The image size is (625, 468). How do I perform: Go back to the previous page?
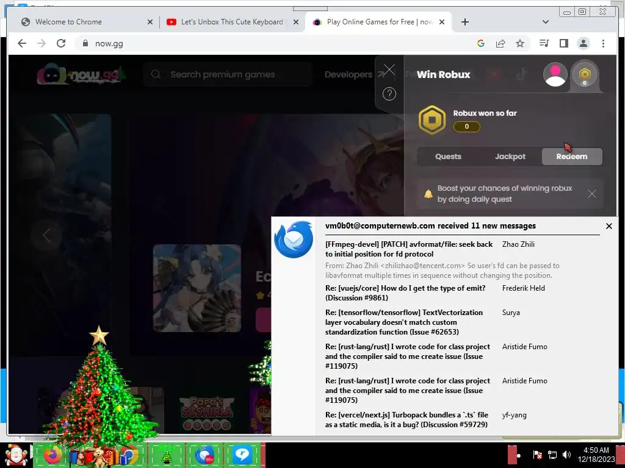click(22, 43)
